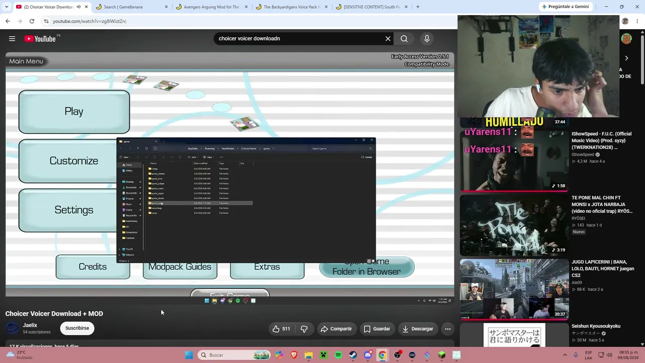The height and width of the screenshot is (363, 645).
Task: Open the Me Pone Mal video thumbnail
Action: pyautogui.click(x=514, y=225)
